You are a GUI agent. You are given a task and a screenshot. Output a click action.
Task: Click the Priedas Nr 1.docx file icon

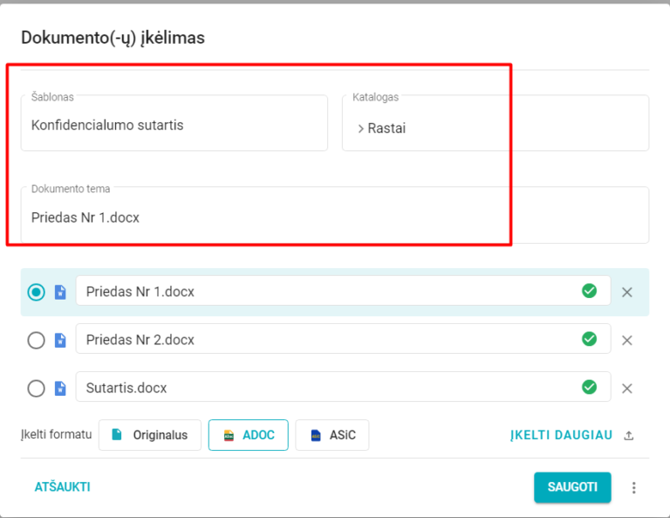click(x=60, y=293)
